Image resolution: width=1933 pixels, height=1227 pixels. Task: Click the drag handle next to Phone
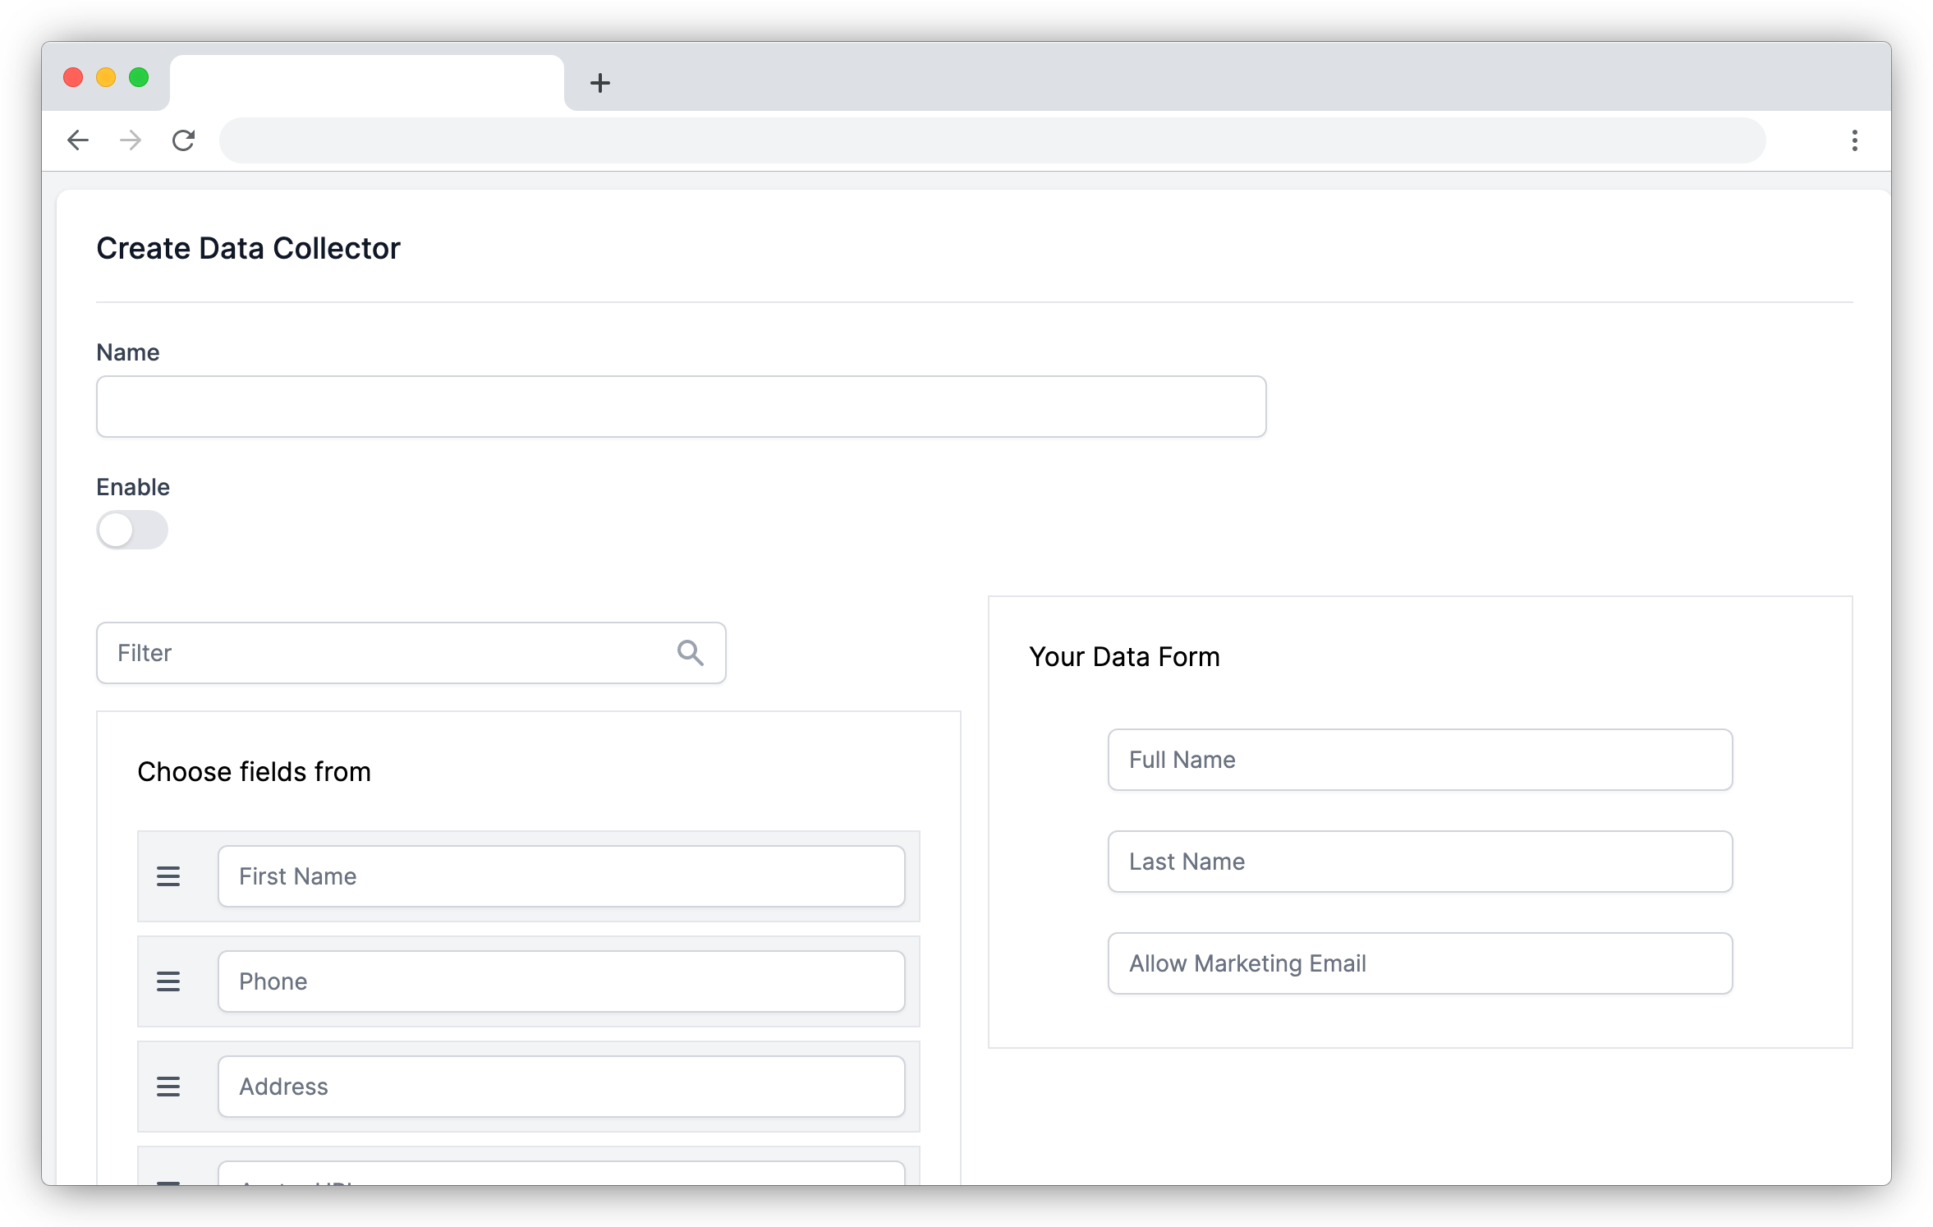168,981
